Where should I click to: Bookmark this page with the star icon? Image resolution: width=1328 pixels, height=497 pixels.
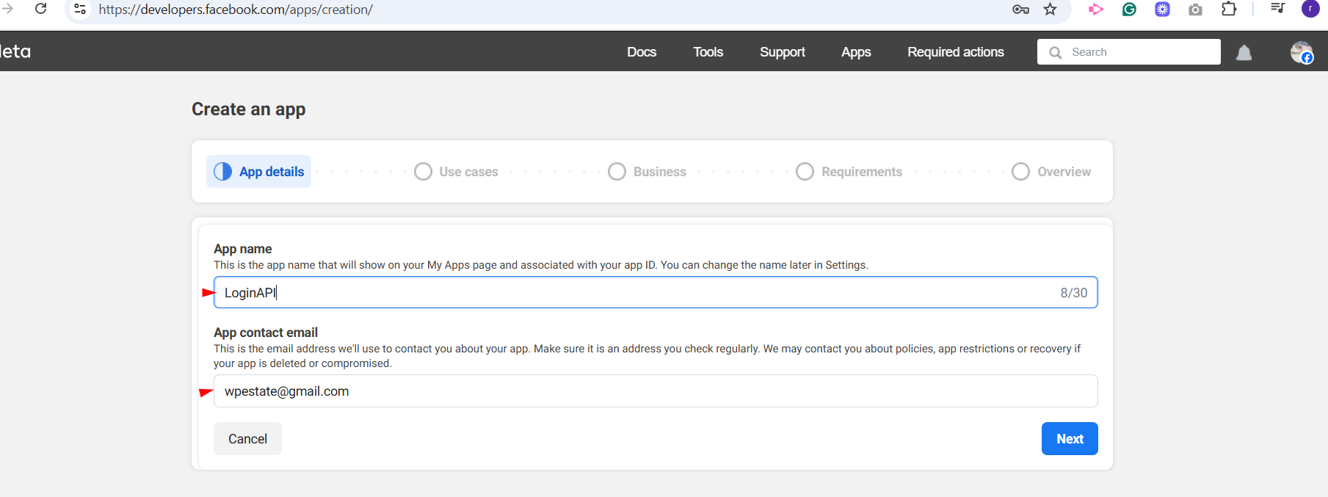[1050, 10]
